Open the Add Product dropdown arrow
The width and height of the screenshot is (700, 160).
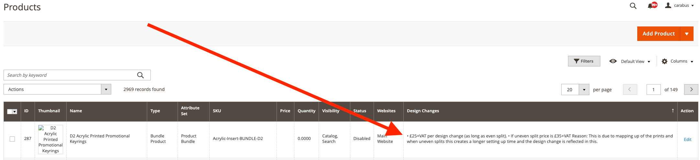(x=687, y=34)
